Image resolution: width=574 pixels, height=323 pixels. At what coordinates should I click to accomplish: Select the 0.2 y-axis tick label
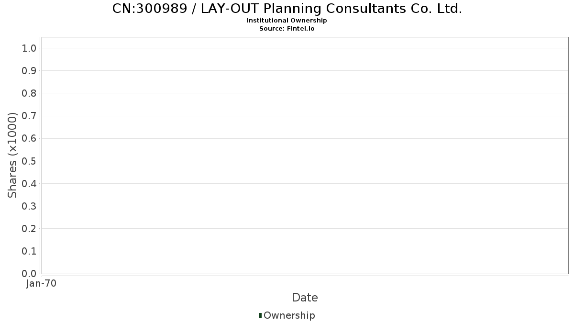click(x=29, y=229)
